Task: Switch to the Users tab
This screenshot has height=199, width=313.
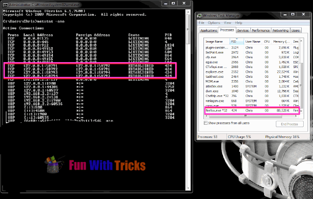Action: pyautogui.click(x=295, y=30)
